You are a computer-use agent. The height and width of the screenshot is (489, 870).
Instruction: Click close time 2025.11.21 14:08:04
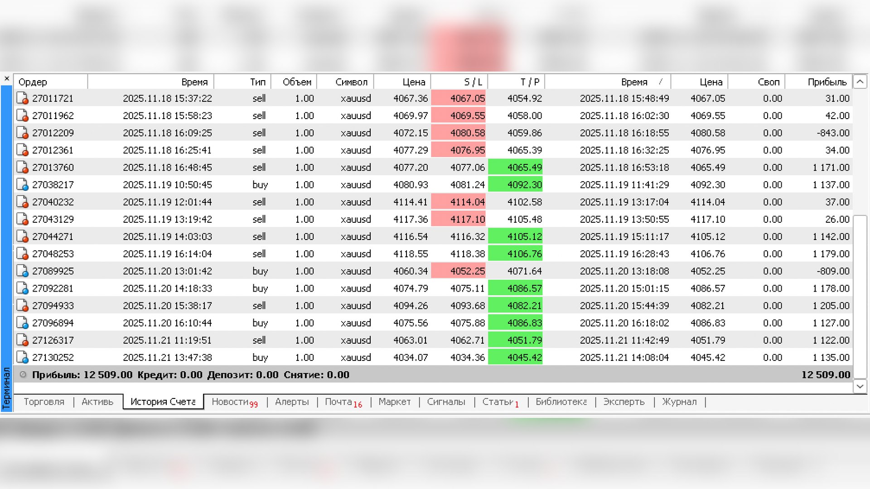tap(624, 357)
